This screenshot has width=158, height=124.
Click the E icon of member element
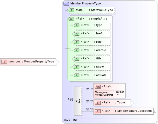(x=4, y=62)
